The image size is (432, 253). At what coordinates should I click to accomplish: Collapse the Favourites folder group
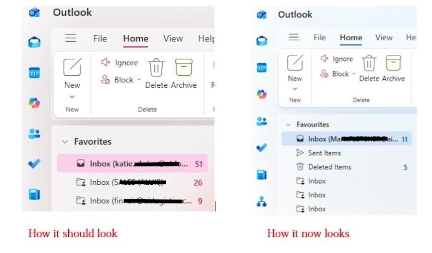288,124
